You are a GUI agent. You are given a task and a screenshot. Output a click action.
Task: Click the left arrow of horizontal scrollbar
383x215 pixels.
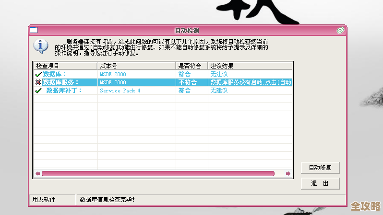click(x=37, y=173)
